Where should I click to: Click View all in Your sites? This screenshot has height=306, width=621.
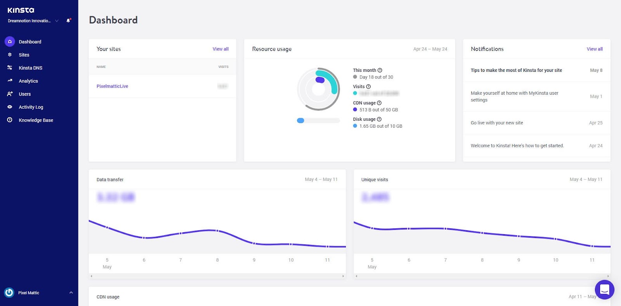point(220,49)
